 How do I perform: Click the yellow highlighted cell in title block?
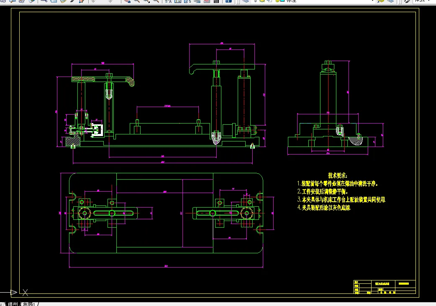(404, 283)
